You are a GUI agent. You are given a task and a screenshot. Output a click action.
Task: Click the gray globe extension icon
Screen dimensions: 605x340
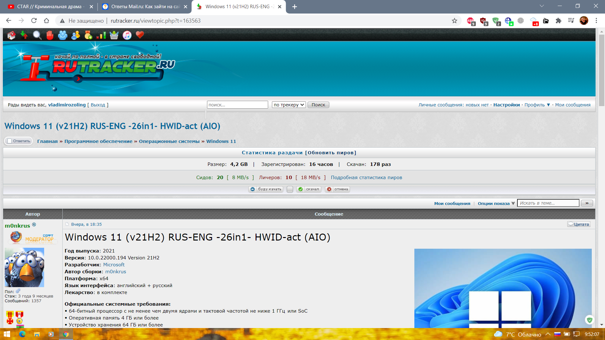521,21
